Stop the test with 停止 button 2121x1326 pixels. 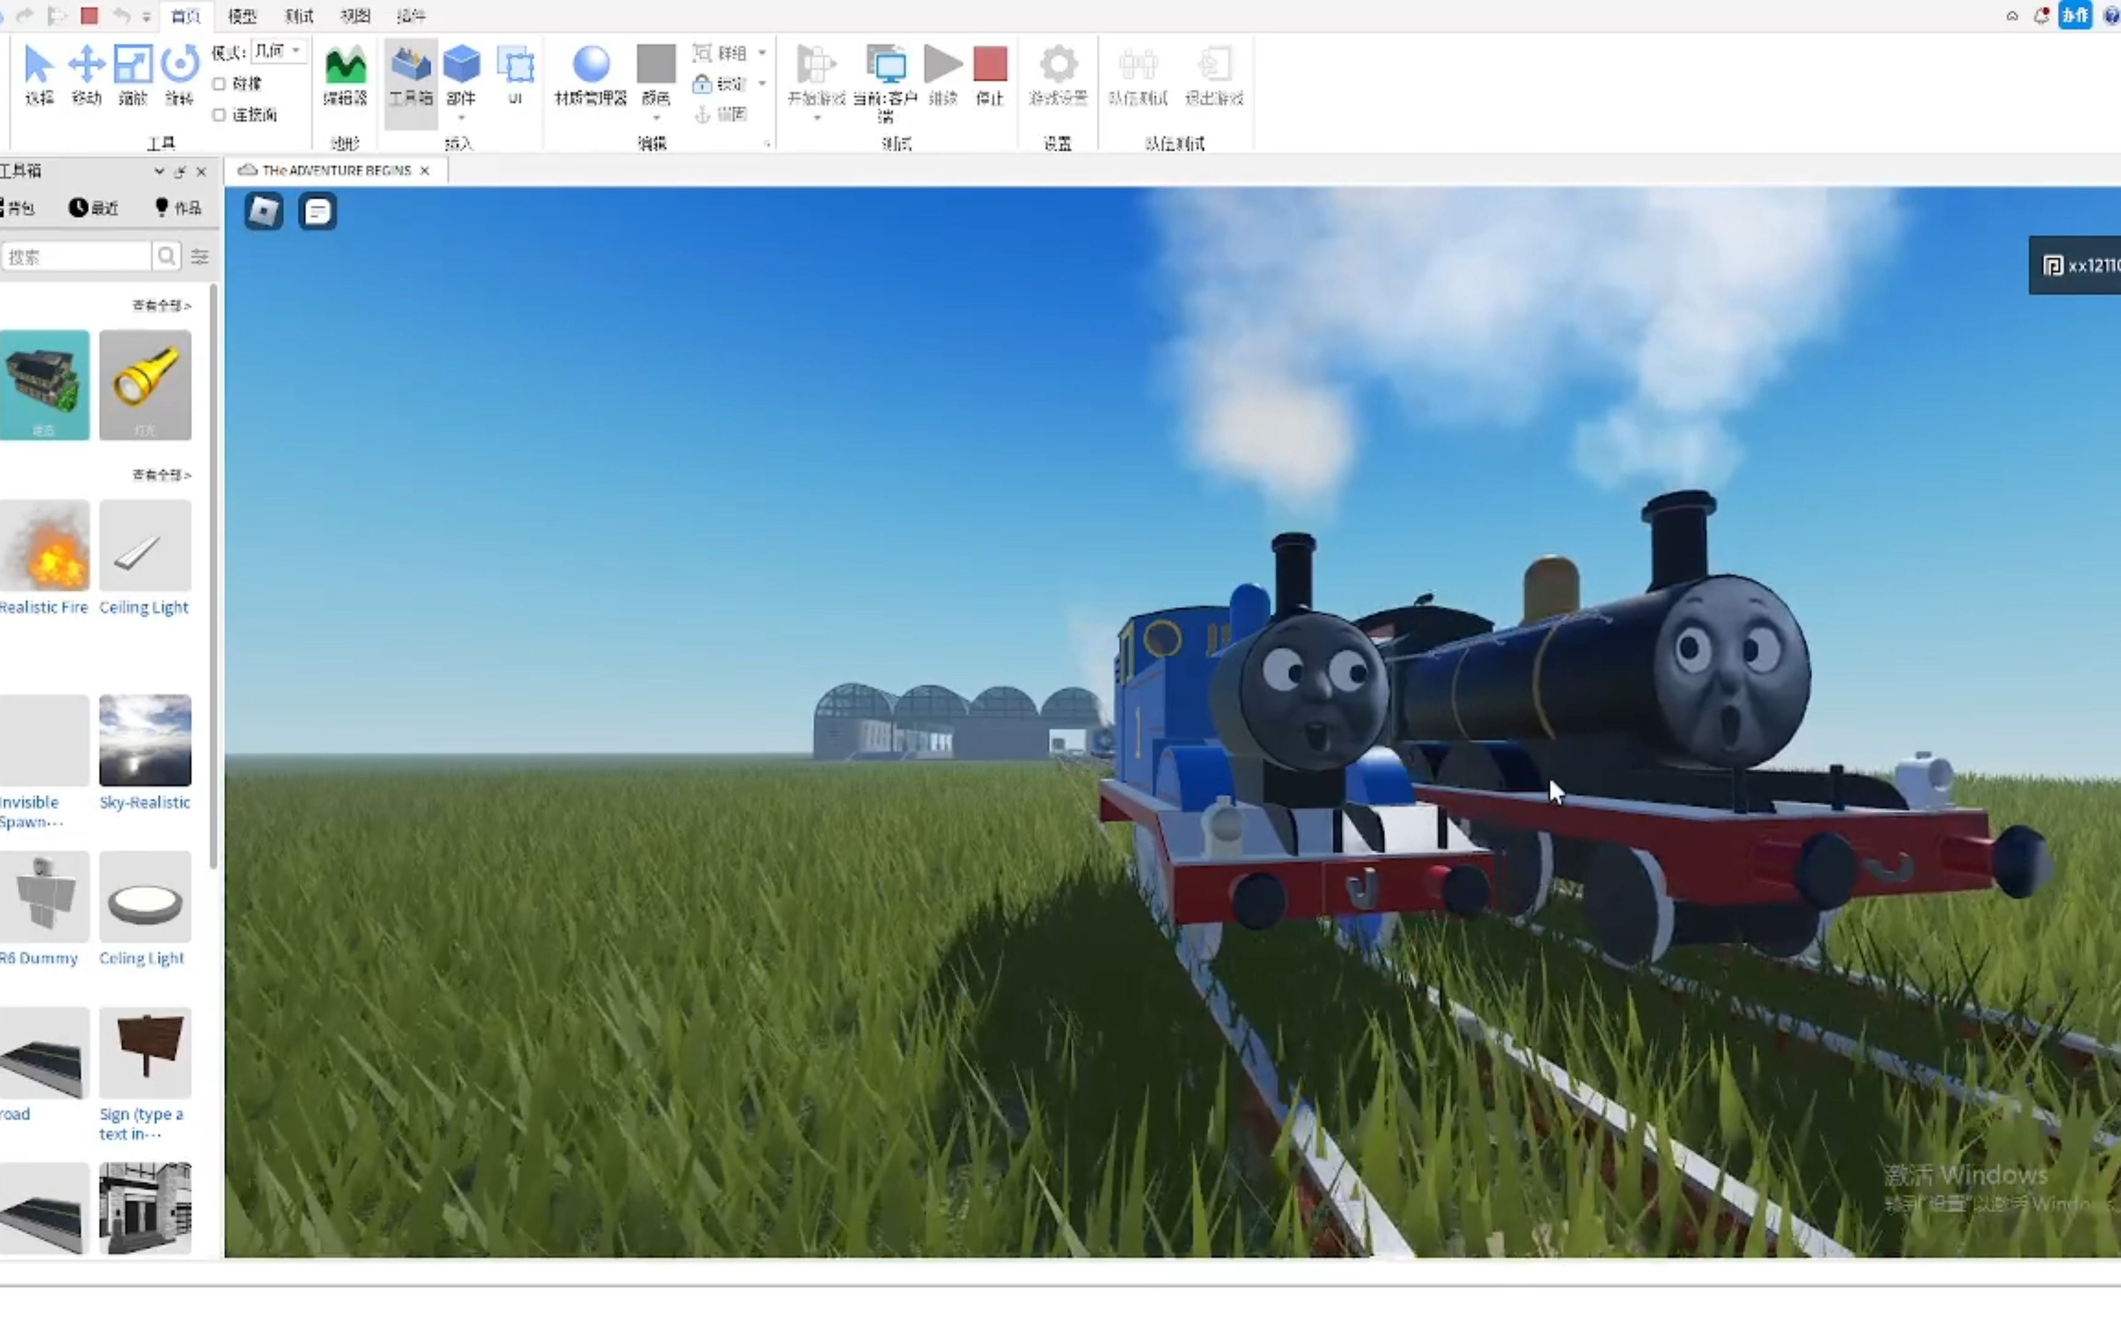pyautogui.click(x=991, y=76)
